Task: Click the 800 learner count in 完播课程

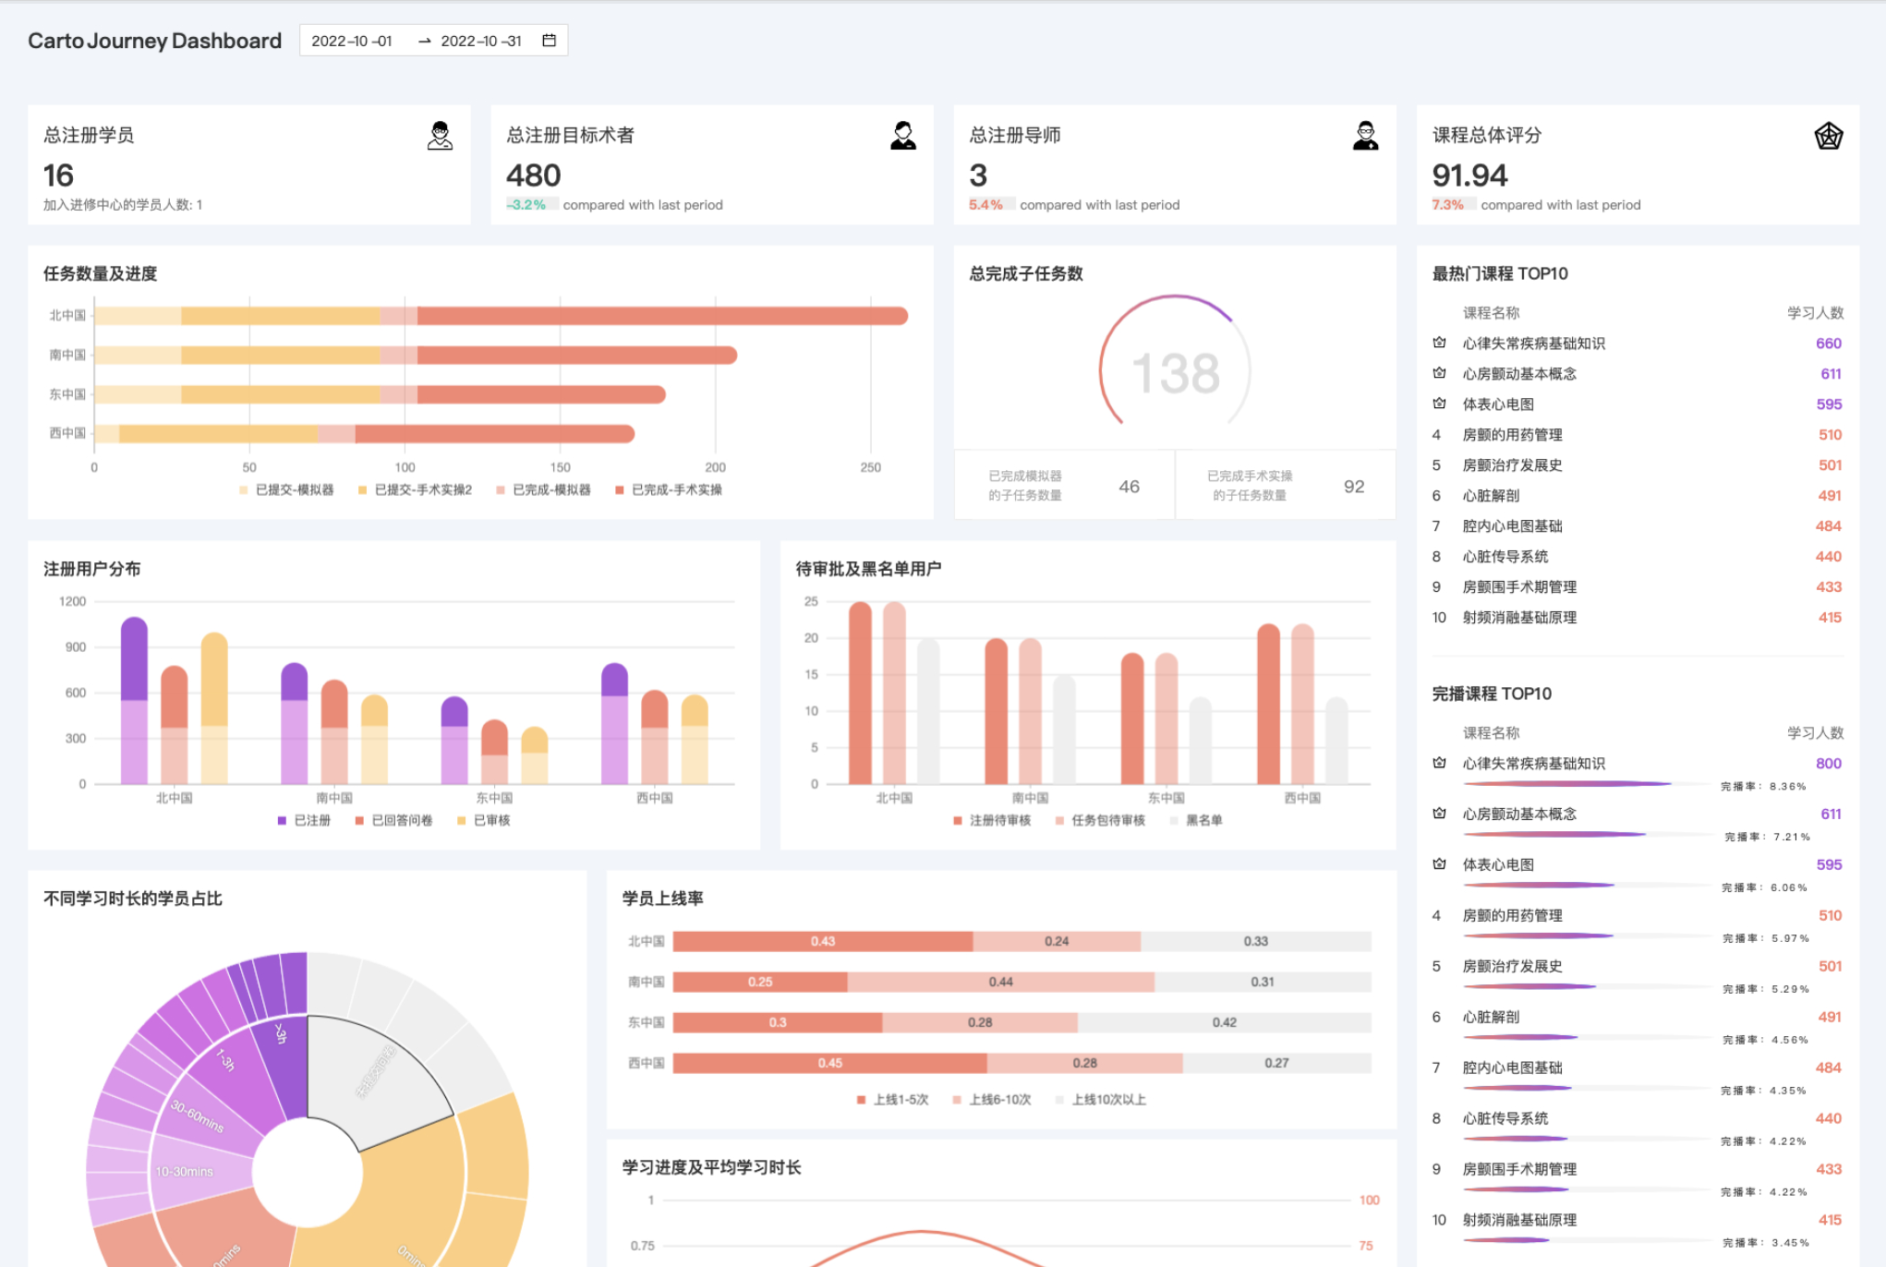Action: coord(1828,763)
